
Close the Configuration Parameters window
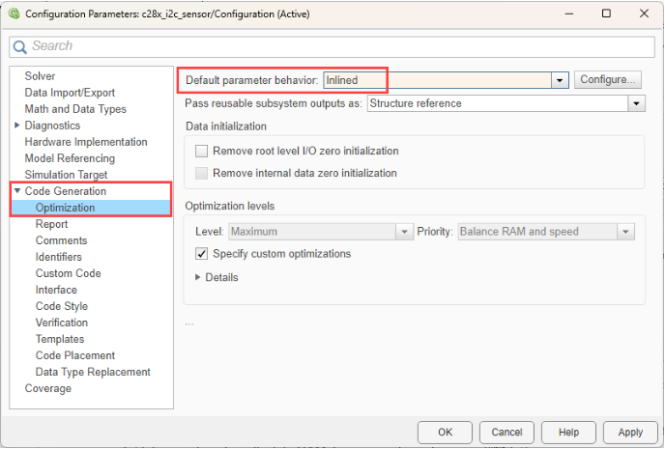click(x=643, y=14)
